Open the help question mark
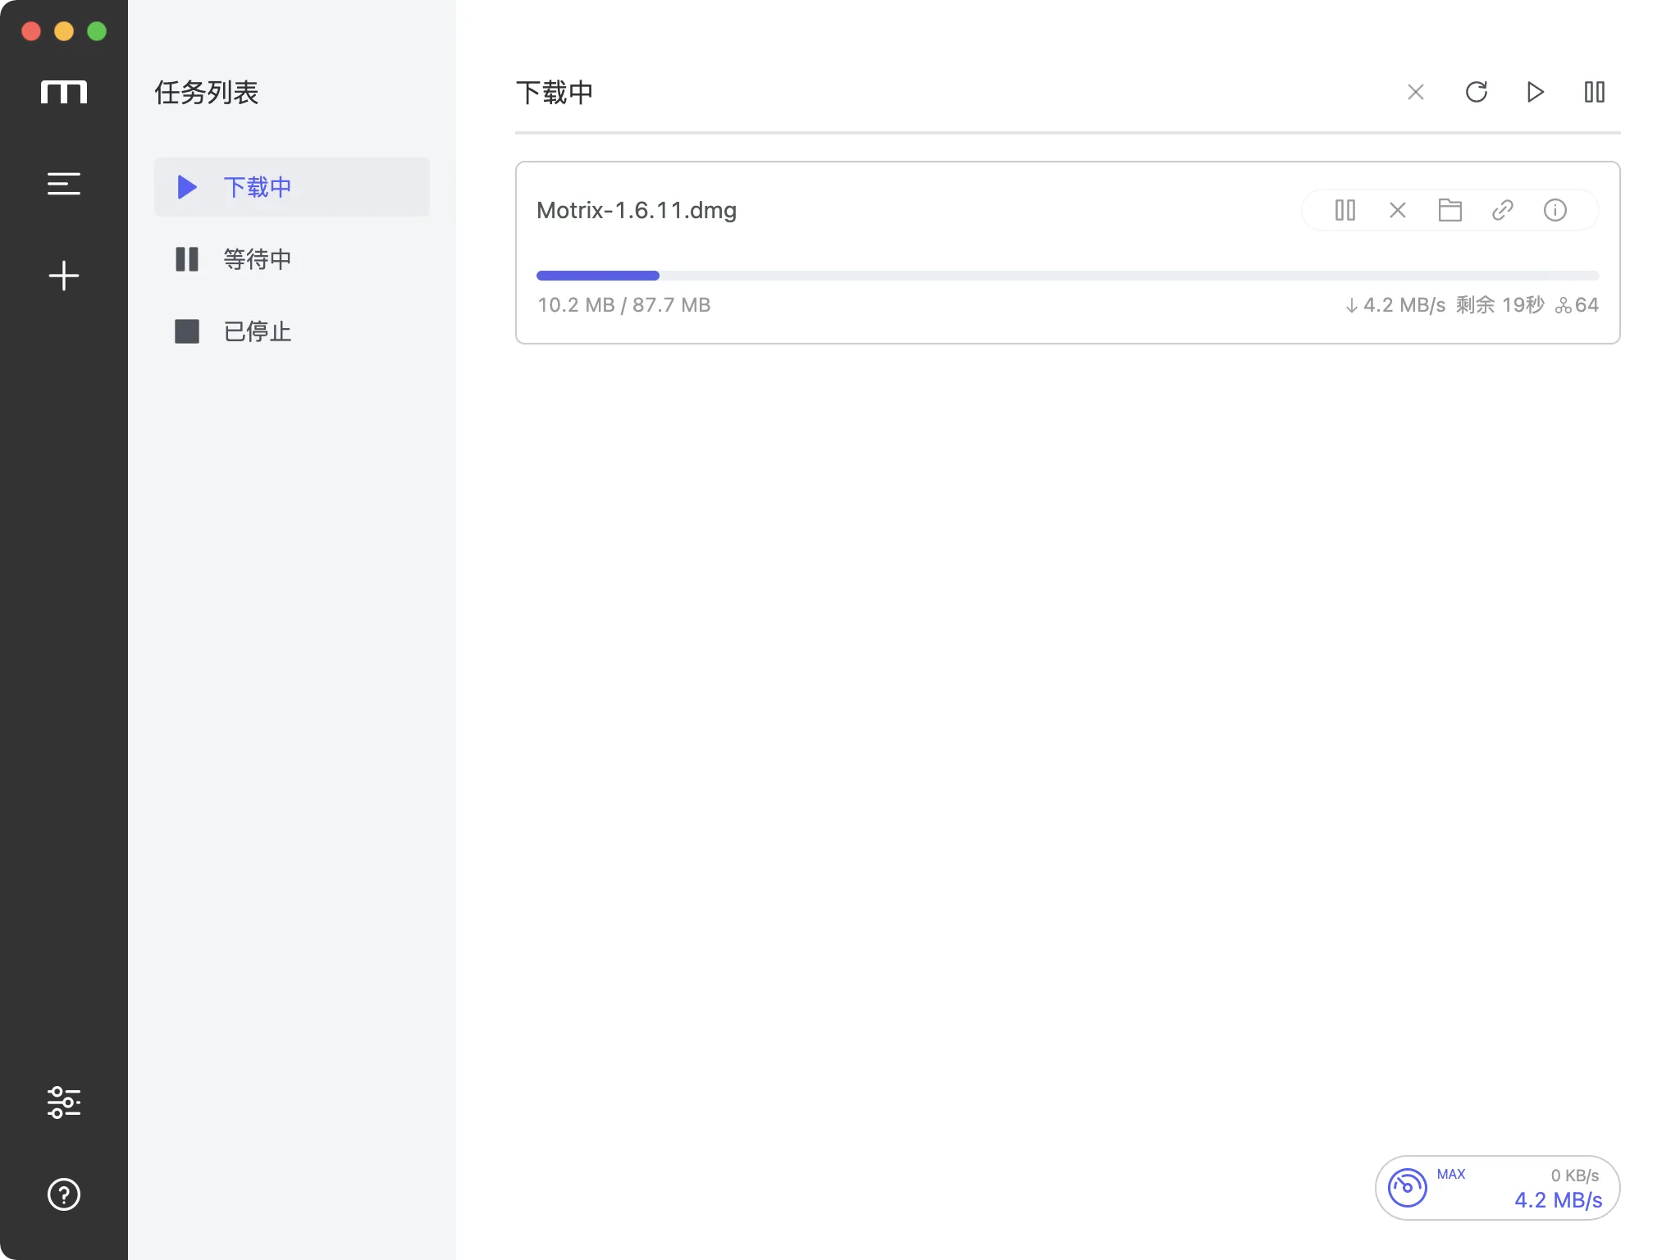The width and height of the screenshot is (1680, 1260). 64,1195
